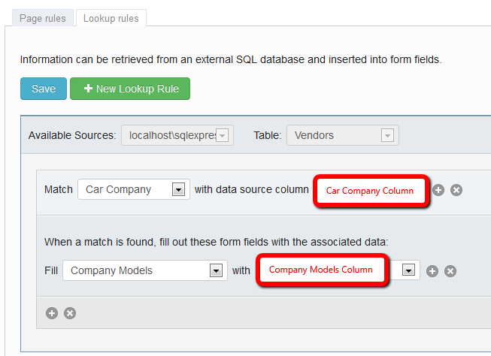This screenshot has height=356, width=491.
Task: Click the localhost\sqlexpress source text
Action: pos(173,135)
